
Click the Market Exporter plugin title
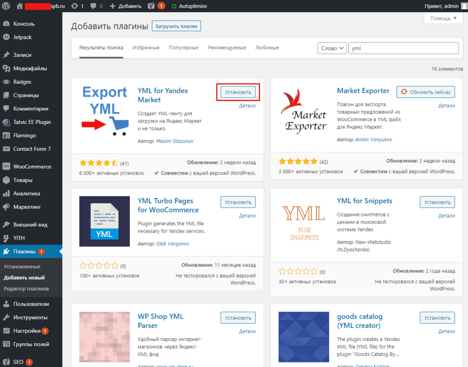(363, 90)
